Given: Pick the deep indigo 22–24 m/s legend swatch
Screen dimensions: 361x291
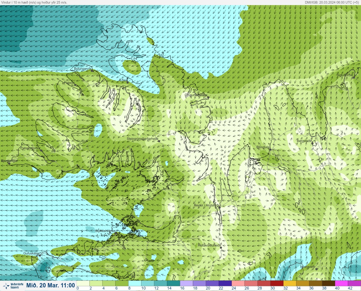Looking at the screenshot, I should point(225,283).
